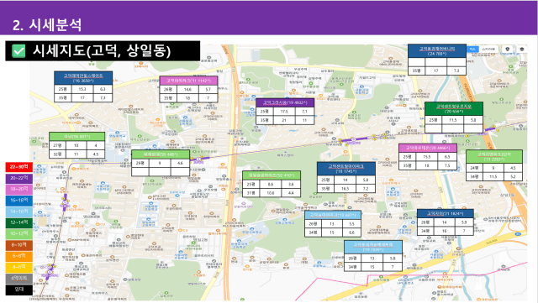
Task: Click the 14.6 price cell
Action: point(187,90)
